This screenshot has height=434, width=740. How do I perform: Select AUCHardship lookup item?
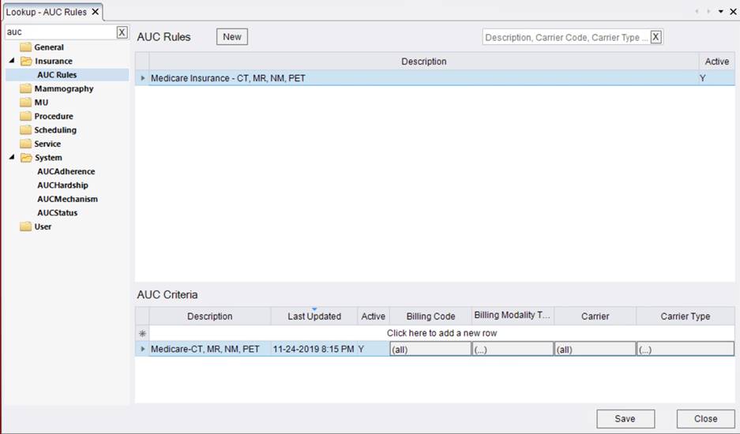[63, 185]
